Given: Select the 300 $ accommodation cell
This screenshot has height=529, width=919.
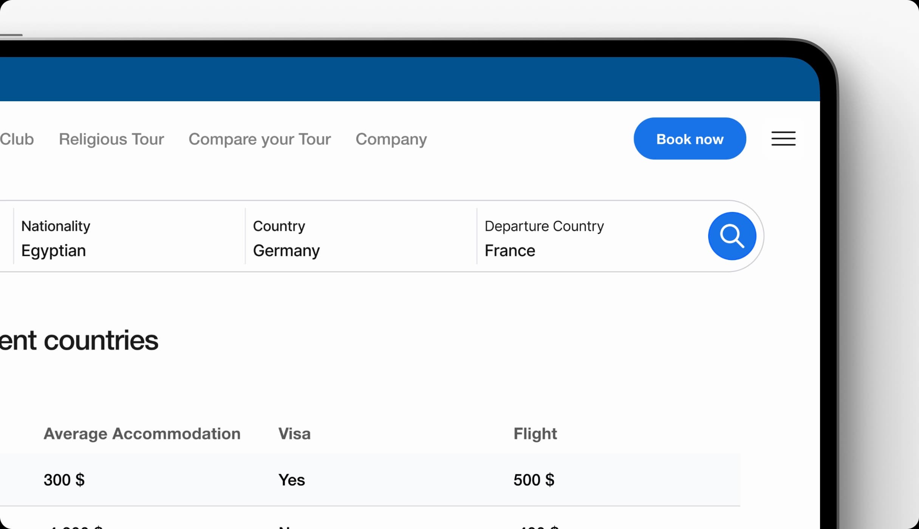Looking at the screenshot, I should click(63, 480).
